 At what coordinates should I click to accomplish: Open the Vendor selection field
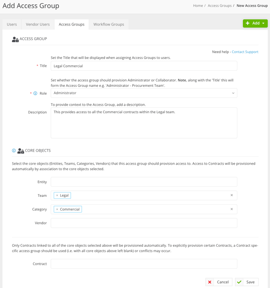pyautogui.click(x=144, y=223)
